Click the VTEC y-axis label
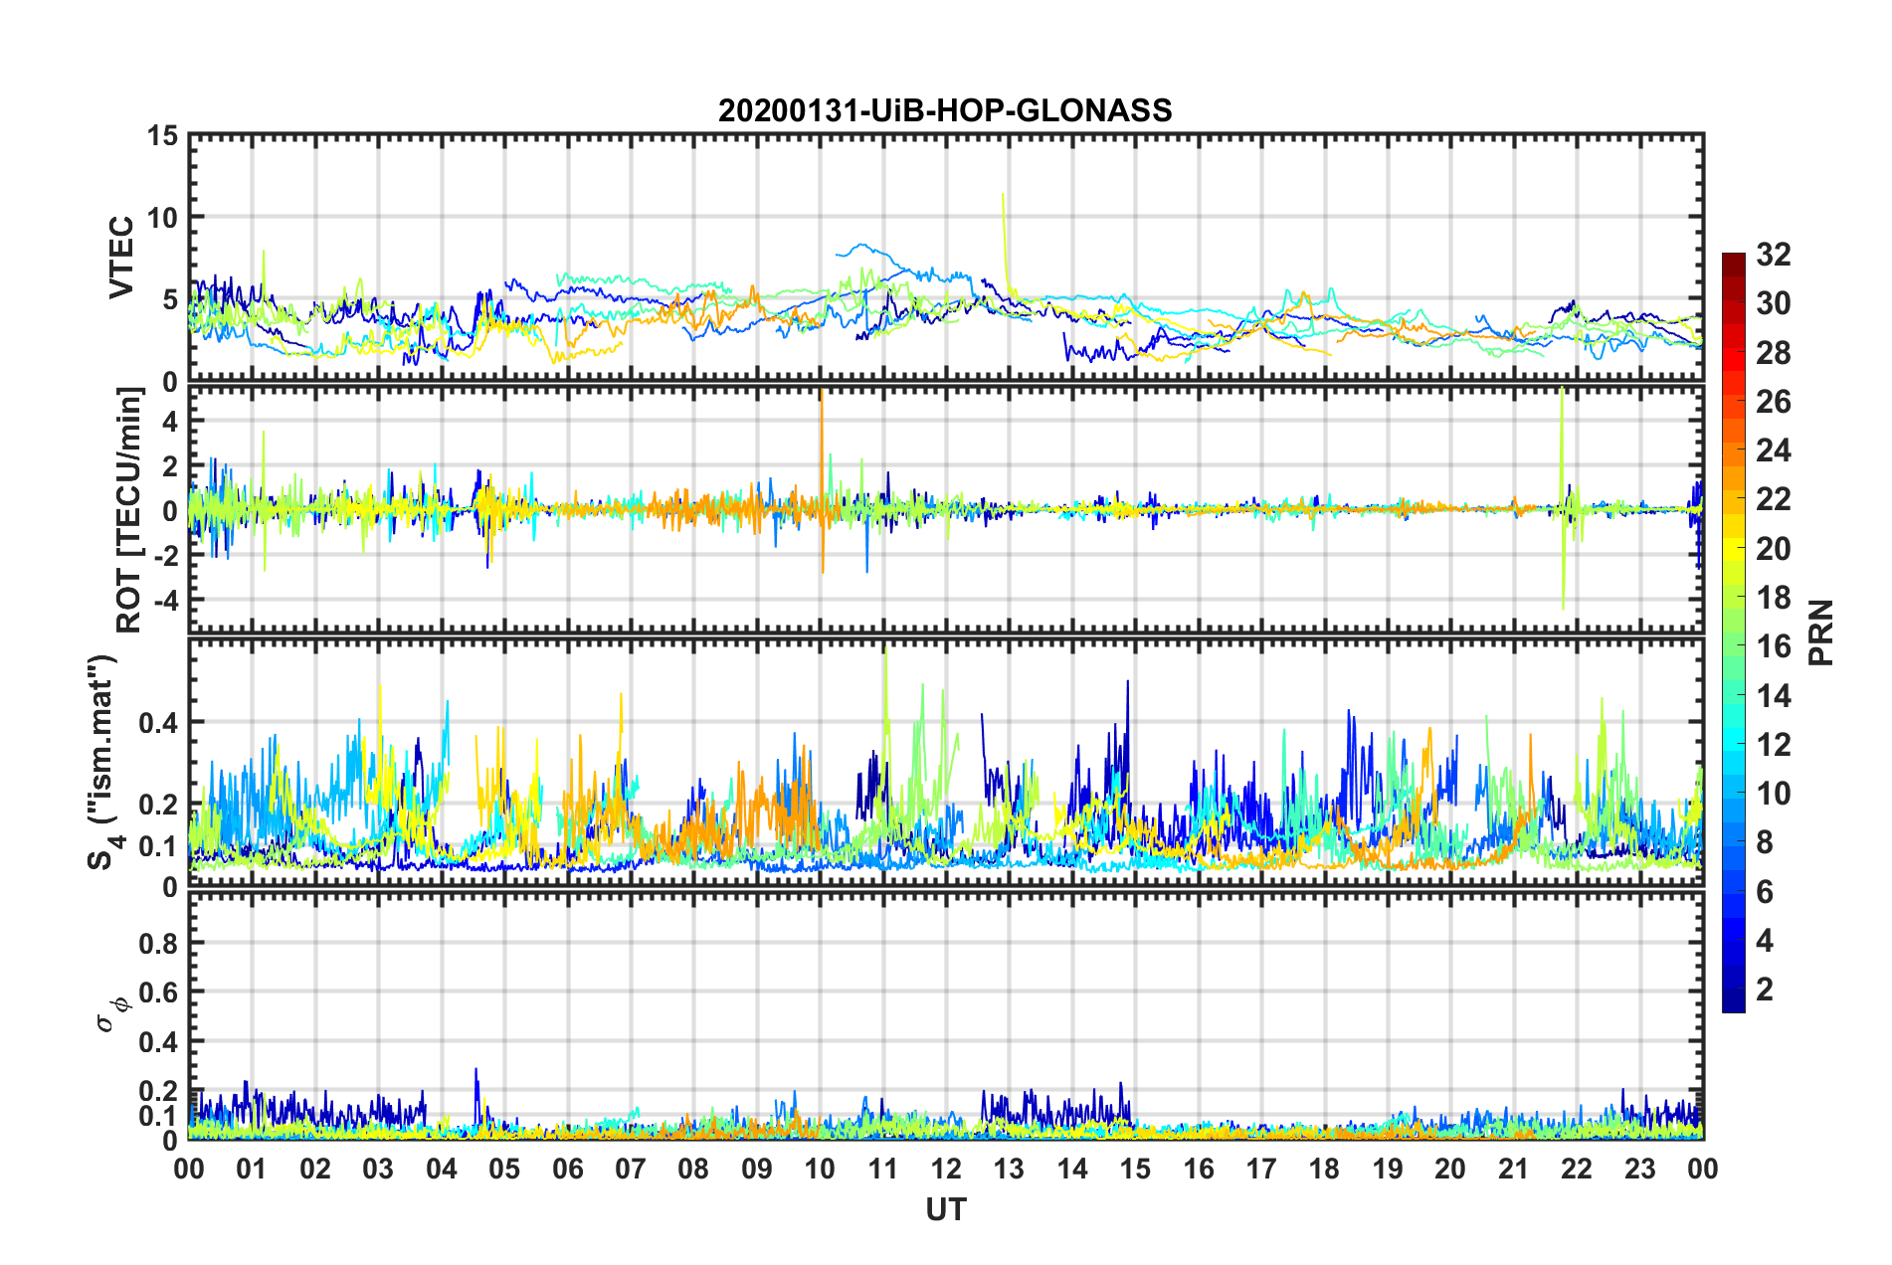Viewport: 1892px width, 1265px height. coord(121,257)
